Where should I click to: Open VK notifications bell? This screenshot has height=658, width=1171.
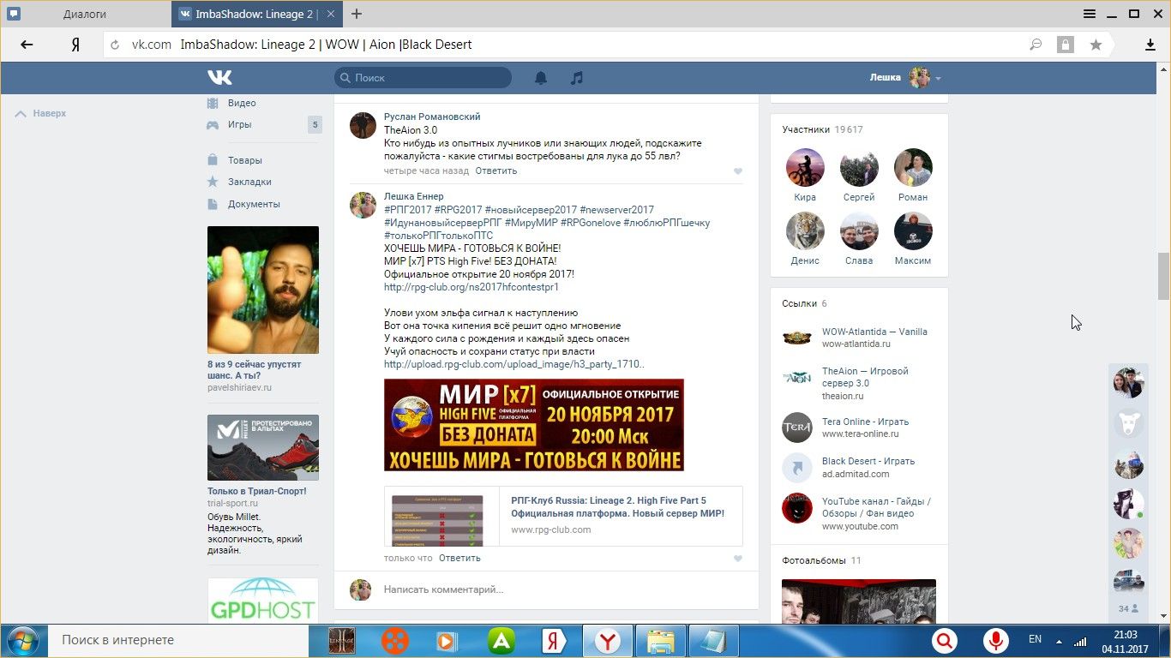[x=541, y=78]
